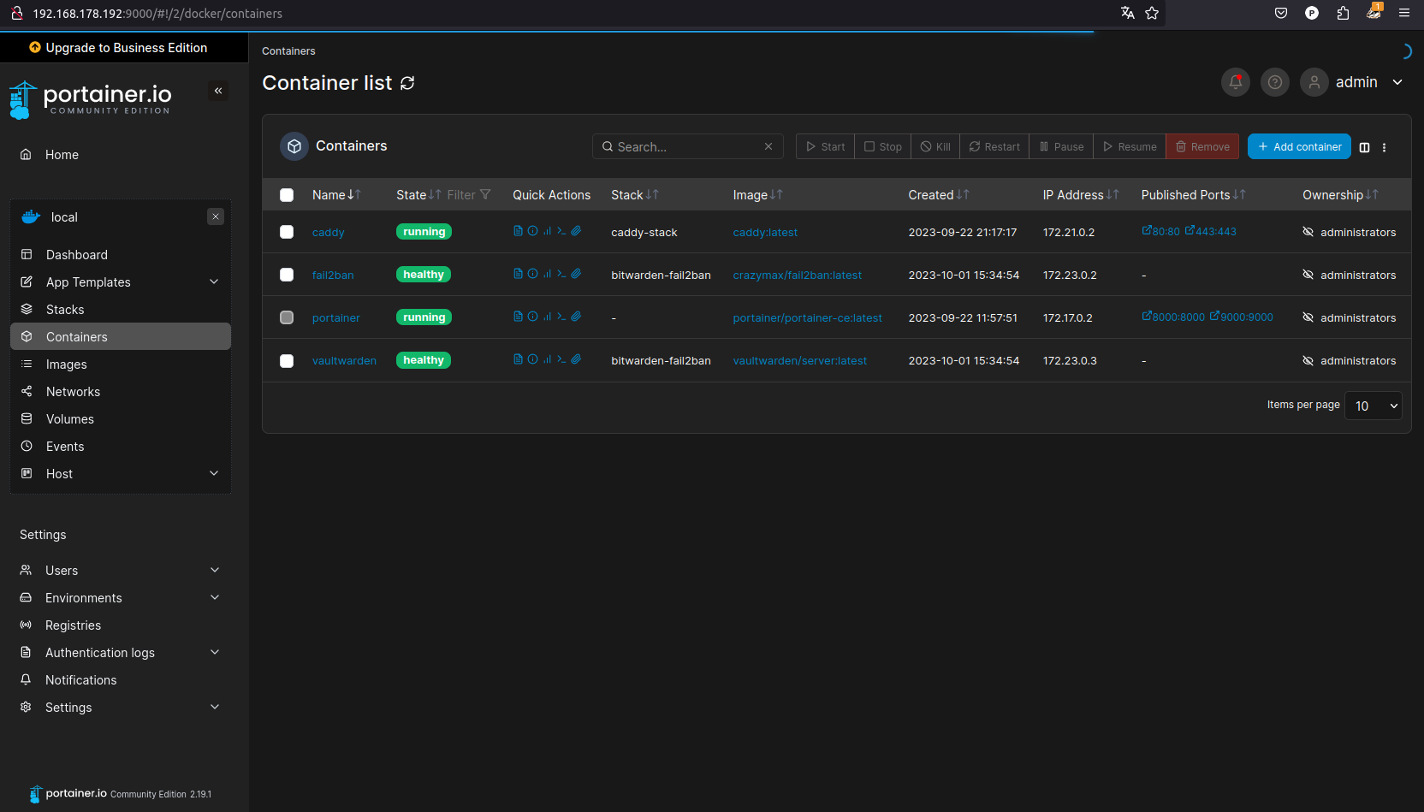Open logs icon for caddy container

[x=518, y=231]
